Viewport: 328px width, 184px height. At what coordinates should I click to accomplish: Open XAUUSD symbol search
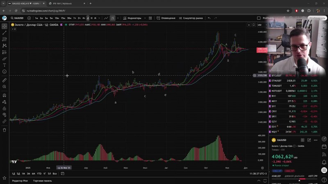17,18
